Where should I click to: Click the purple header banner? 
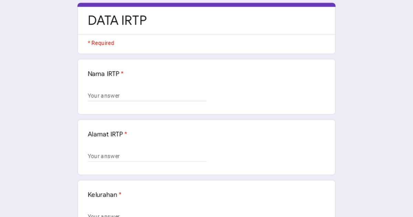206,4
